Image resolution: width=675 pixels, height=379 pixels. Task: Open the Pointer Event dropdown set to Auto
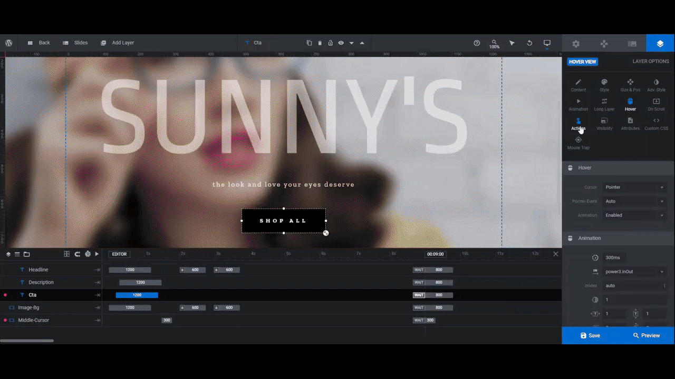pos(634,201)
